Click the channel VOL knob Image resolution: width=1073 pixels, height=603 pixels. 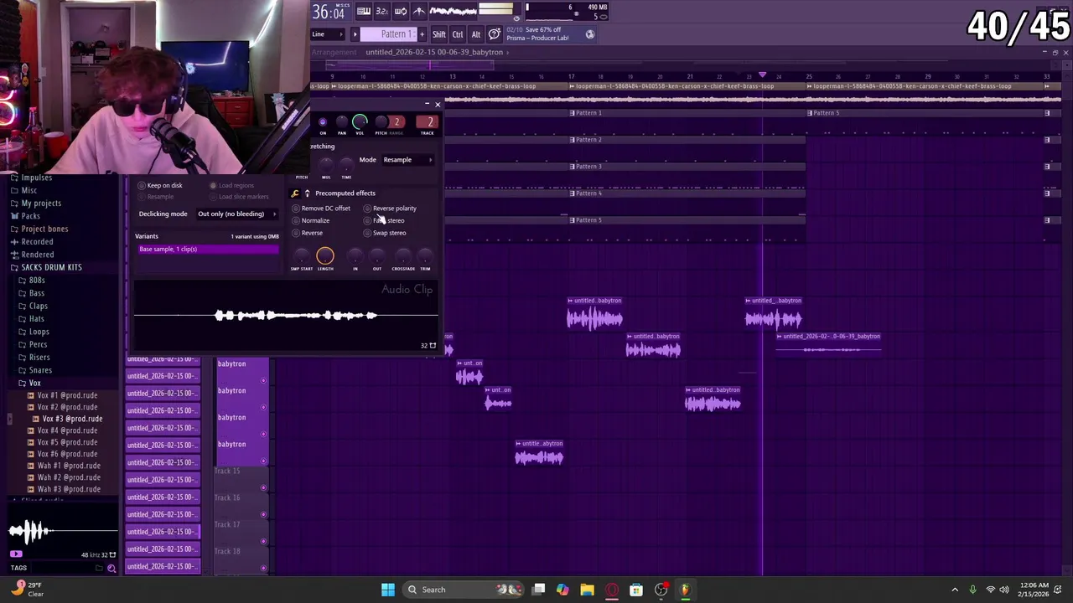tap(360, 122)
